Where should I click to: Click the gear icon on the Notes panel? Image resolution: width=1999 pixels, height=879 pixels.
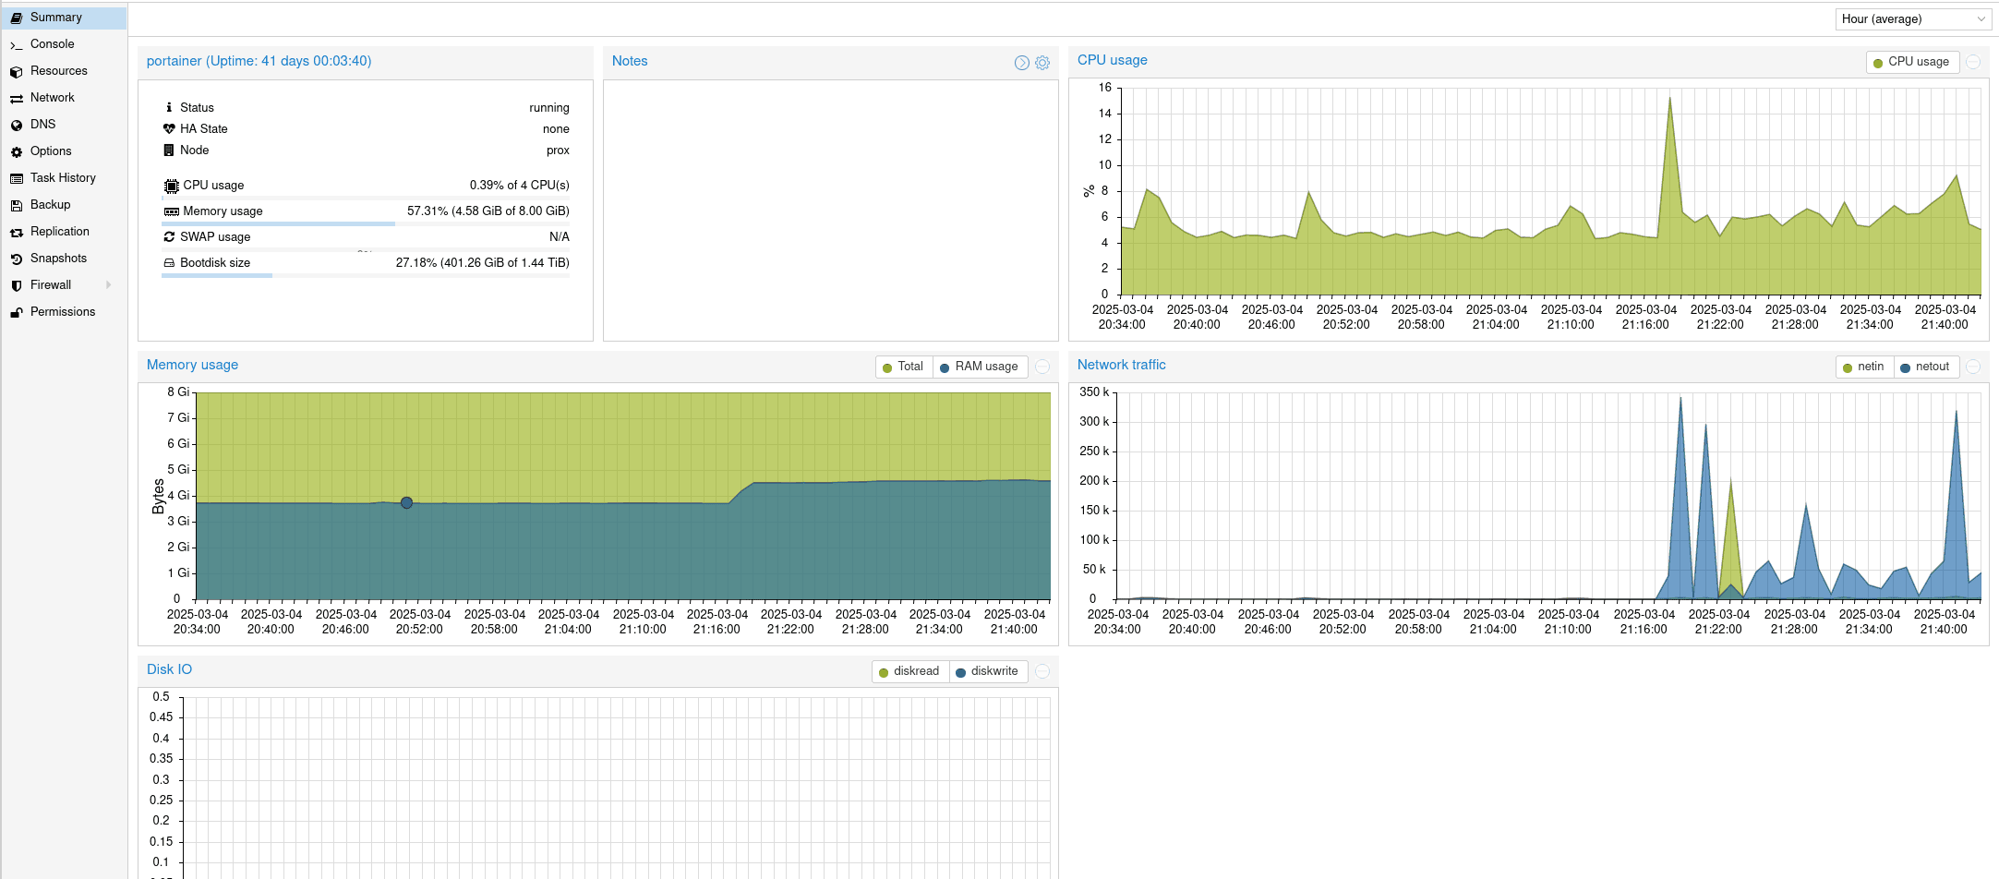click(1042, 62)
